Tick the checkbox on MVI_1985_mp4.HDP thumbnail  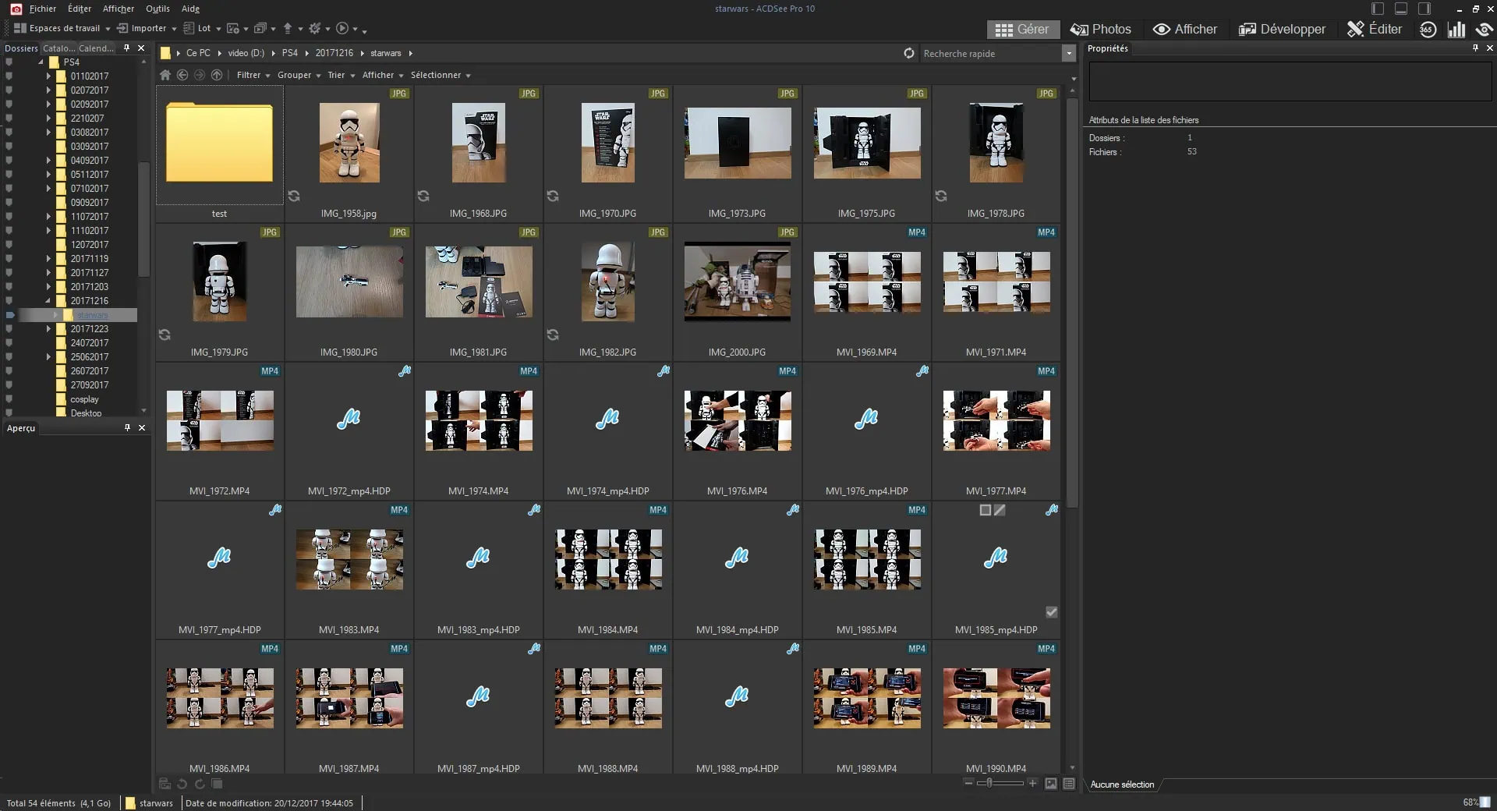pyautogui.click(x=1051, y=612)
